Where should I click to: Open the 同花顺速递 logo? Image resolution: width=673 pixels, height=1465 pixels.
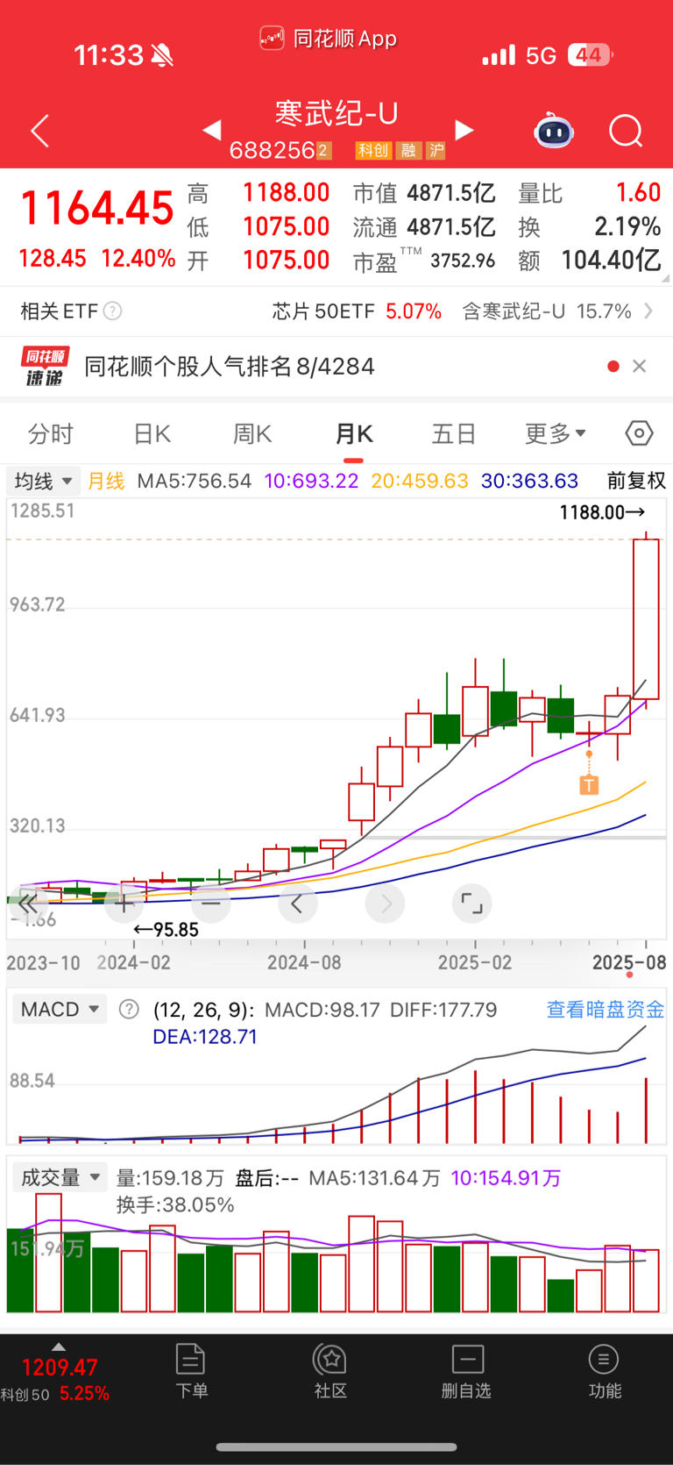(x=44, y=366)
